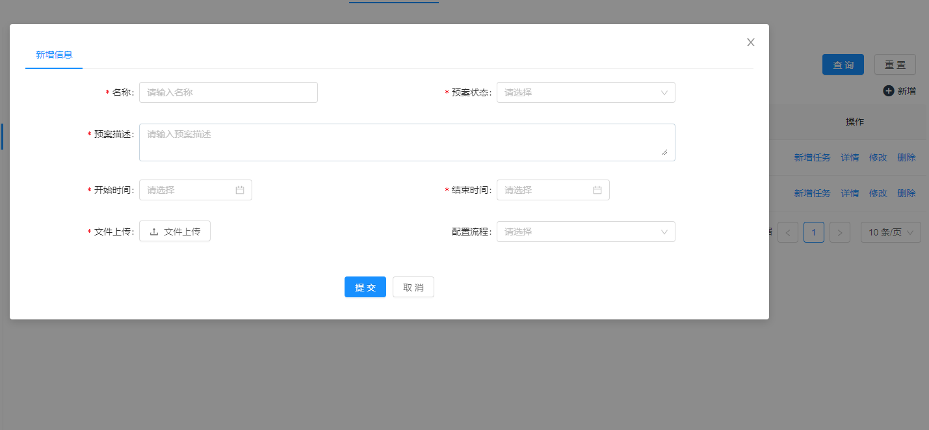The height and width of the screenshot is (430, 929).
Task: Open the 开始时间 calendar picker icon
Action: pyautogui.click(x=239, y=189)
